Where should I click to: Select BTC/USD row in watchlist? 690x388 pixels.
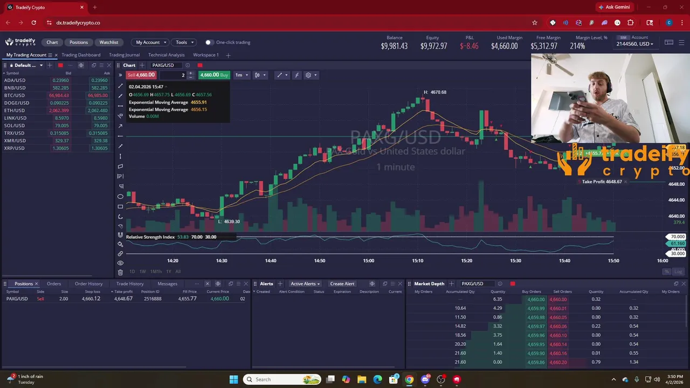[57, 95]
